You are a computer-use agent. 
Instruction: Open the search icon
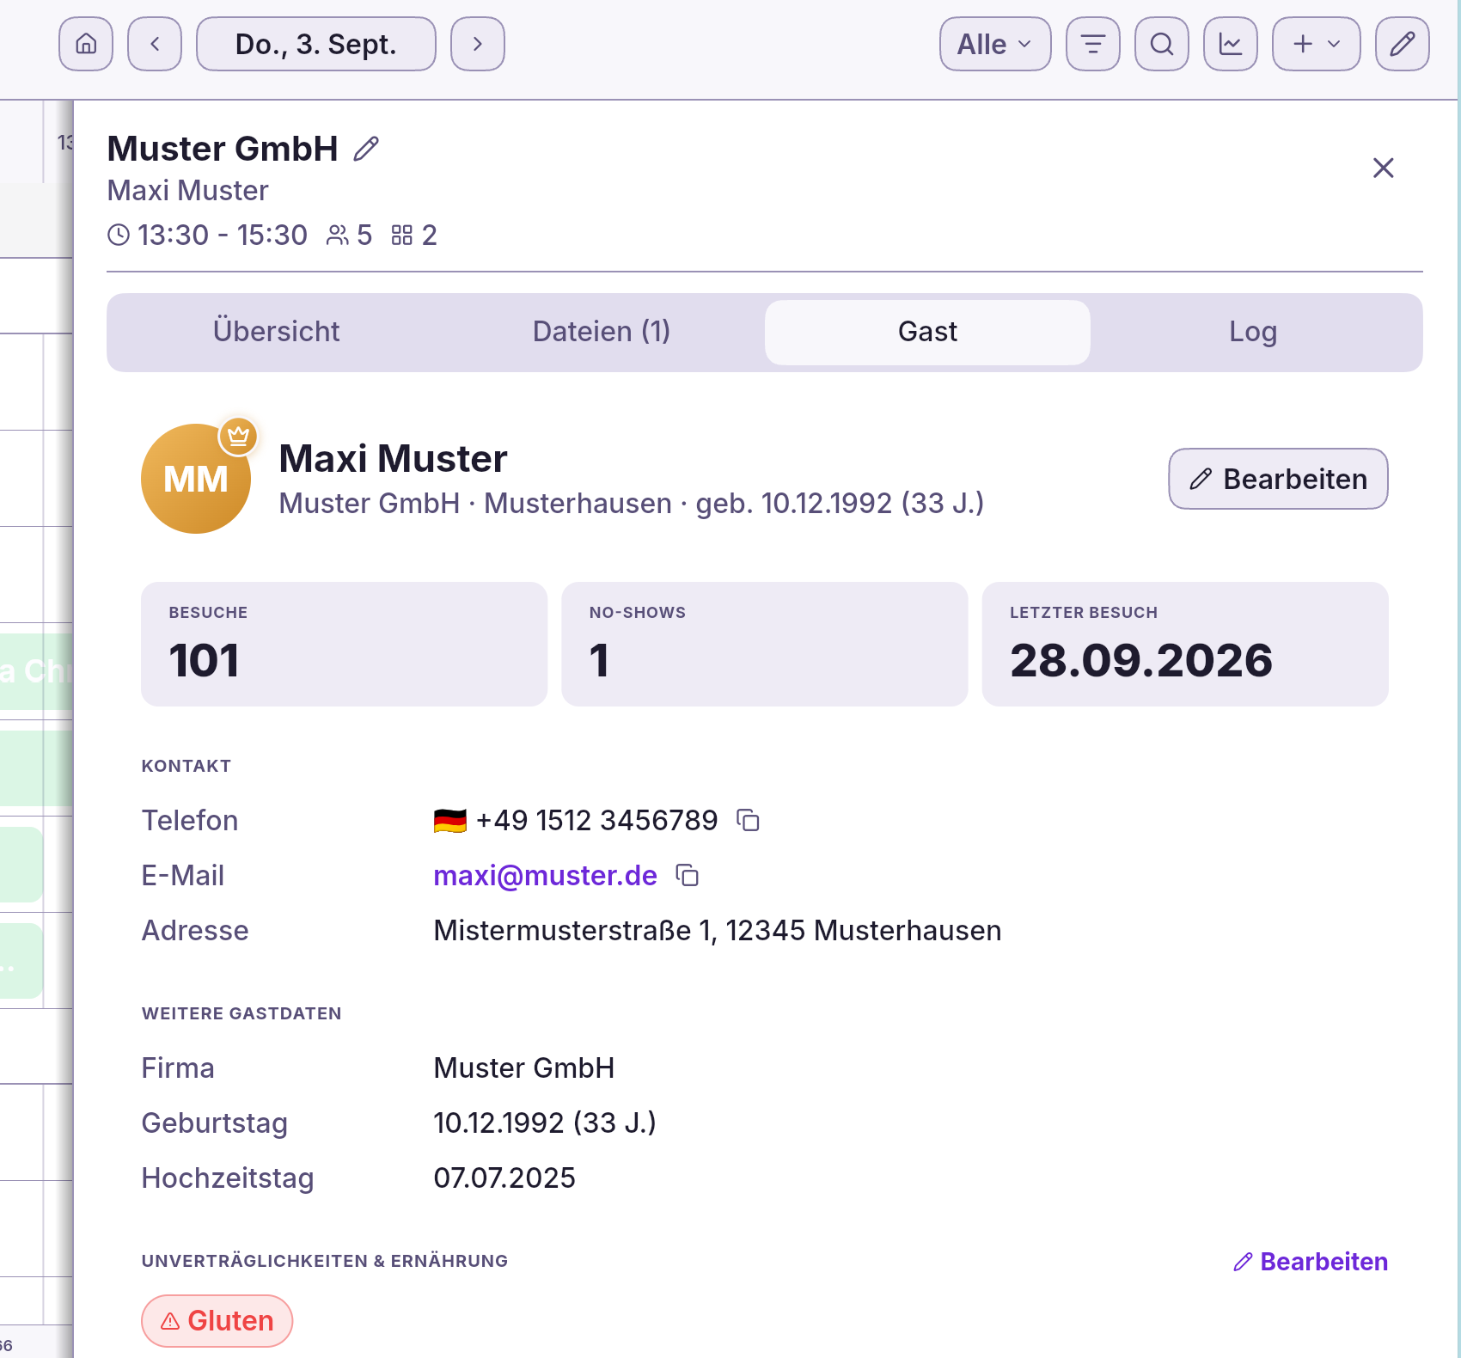pos(1162,44)
